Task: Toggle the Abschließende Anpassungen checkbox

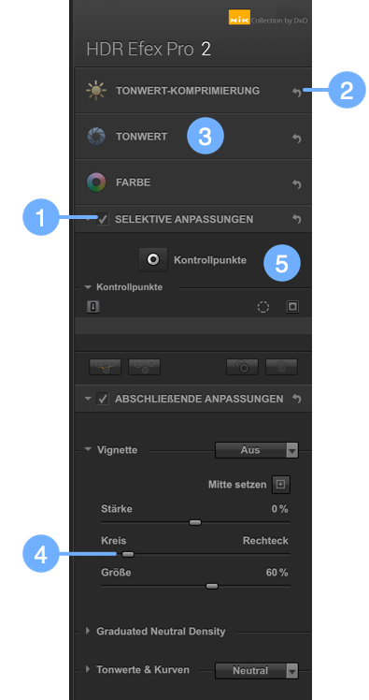Action: pos(103,399)
